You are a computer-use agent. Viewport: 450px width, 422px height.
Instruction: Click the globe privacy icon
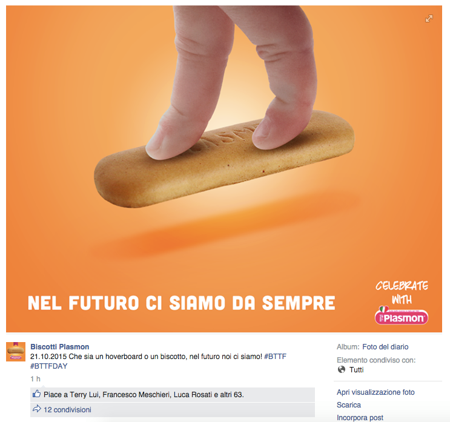pyautogui.click(x=342, y=369)
